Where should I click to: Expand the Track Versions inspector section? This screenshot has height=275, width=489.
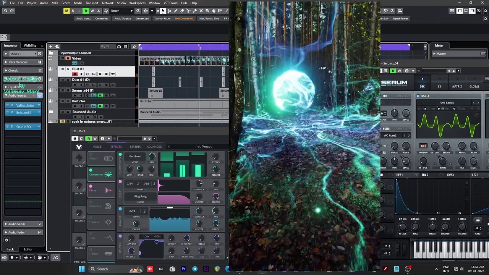click(x=6, y=62)
